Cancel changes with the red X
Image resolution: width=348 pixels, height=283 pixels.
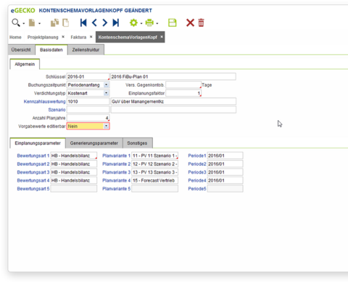(190, 22)
